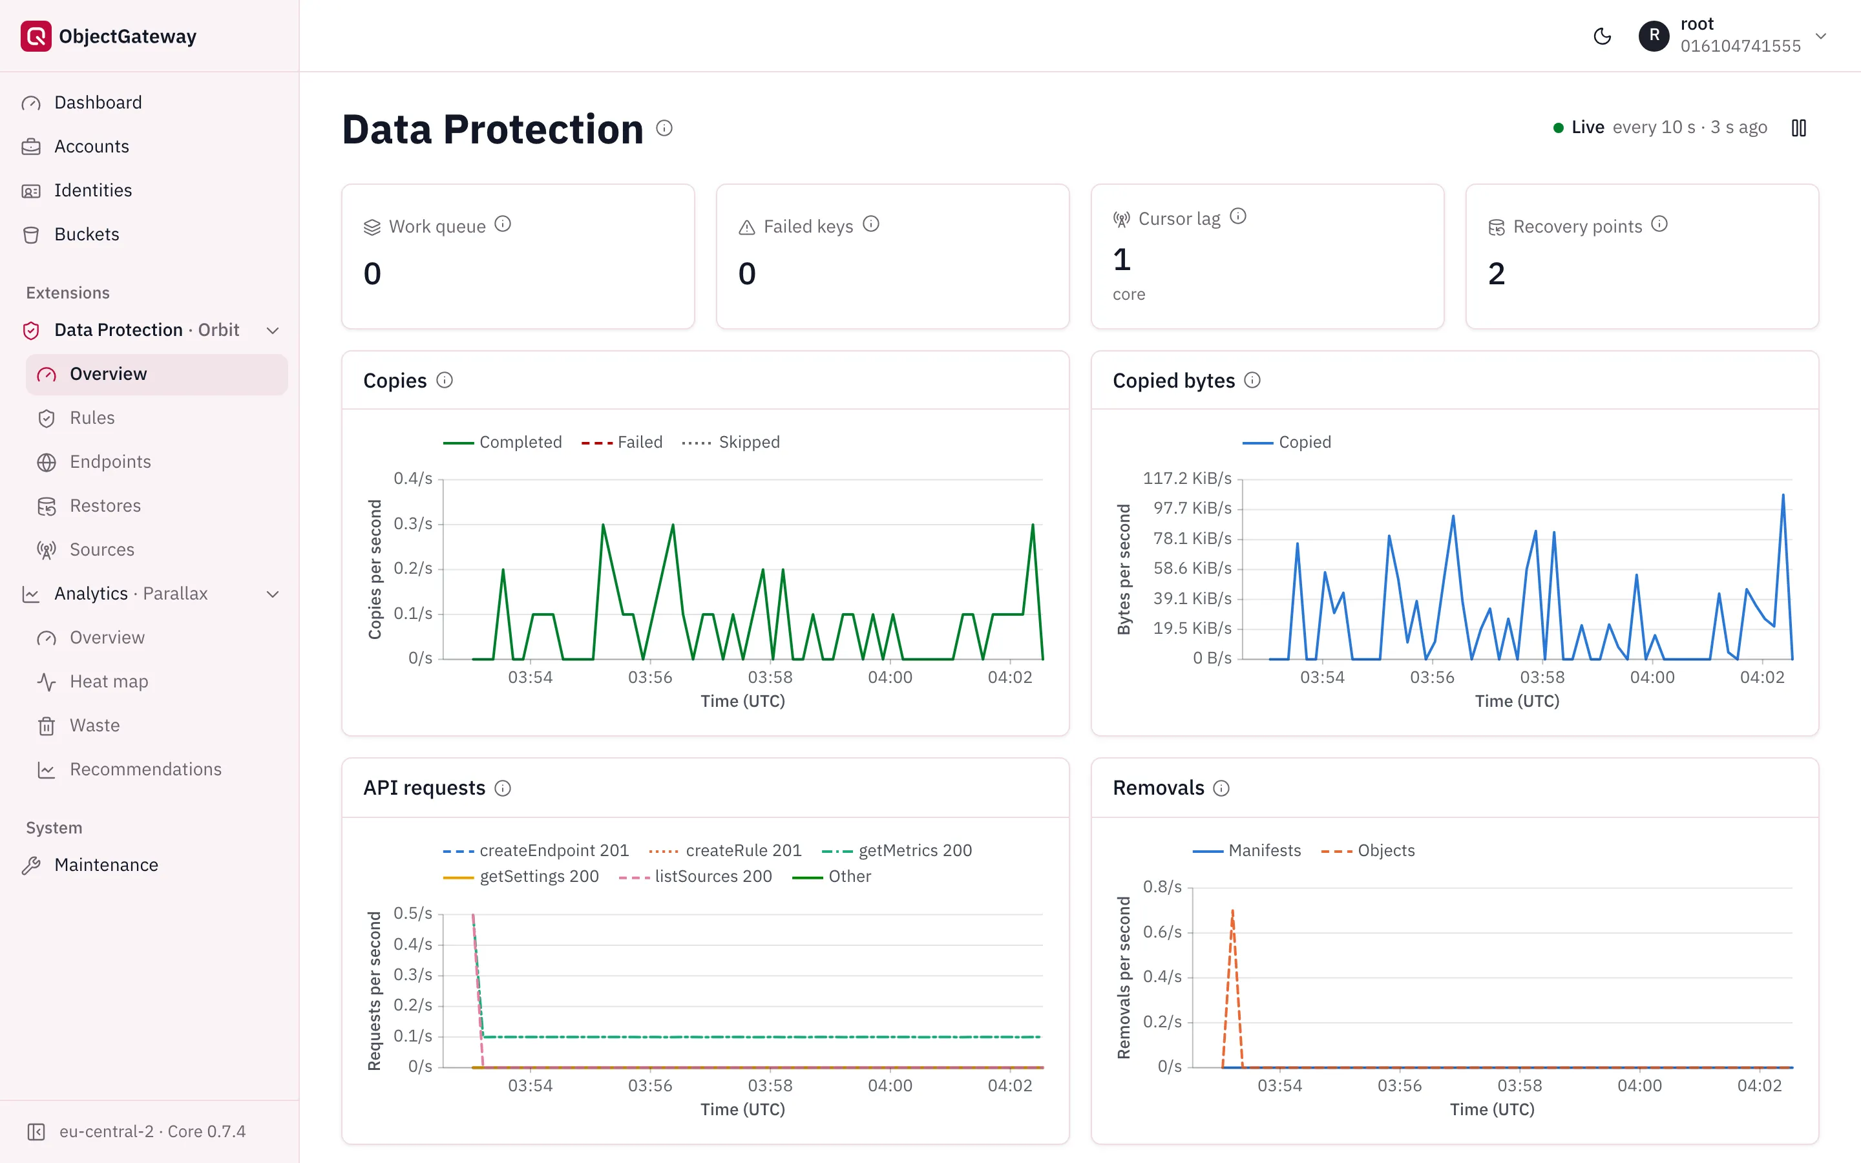
Task: Toggle Failed series in Copies legend
Action: pyautogui.click(x=622, y=443)
